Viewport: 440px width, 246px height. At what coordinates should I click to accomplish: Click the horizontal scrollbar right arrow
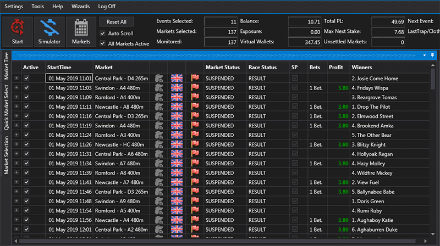[x=425, y=241]
